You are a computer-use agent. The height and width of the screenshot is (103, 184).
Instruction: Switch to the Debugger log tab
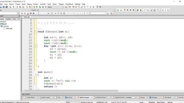pyautogui.click(x=154, y=97)
